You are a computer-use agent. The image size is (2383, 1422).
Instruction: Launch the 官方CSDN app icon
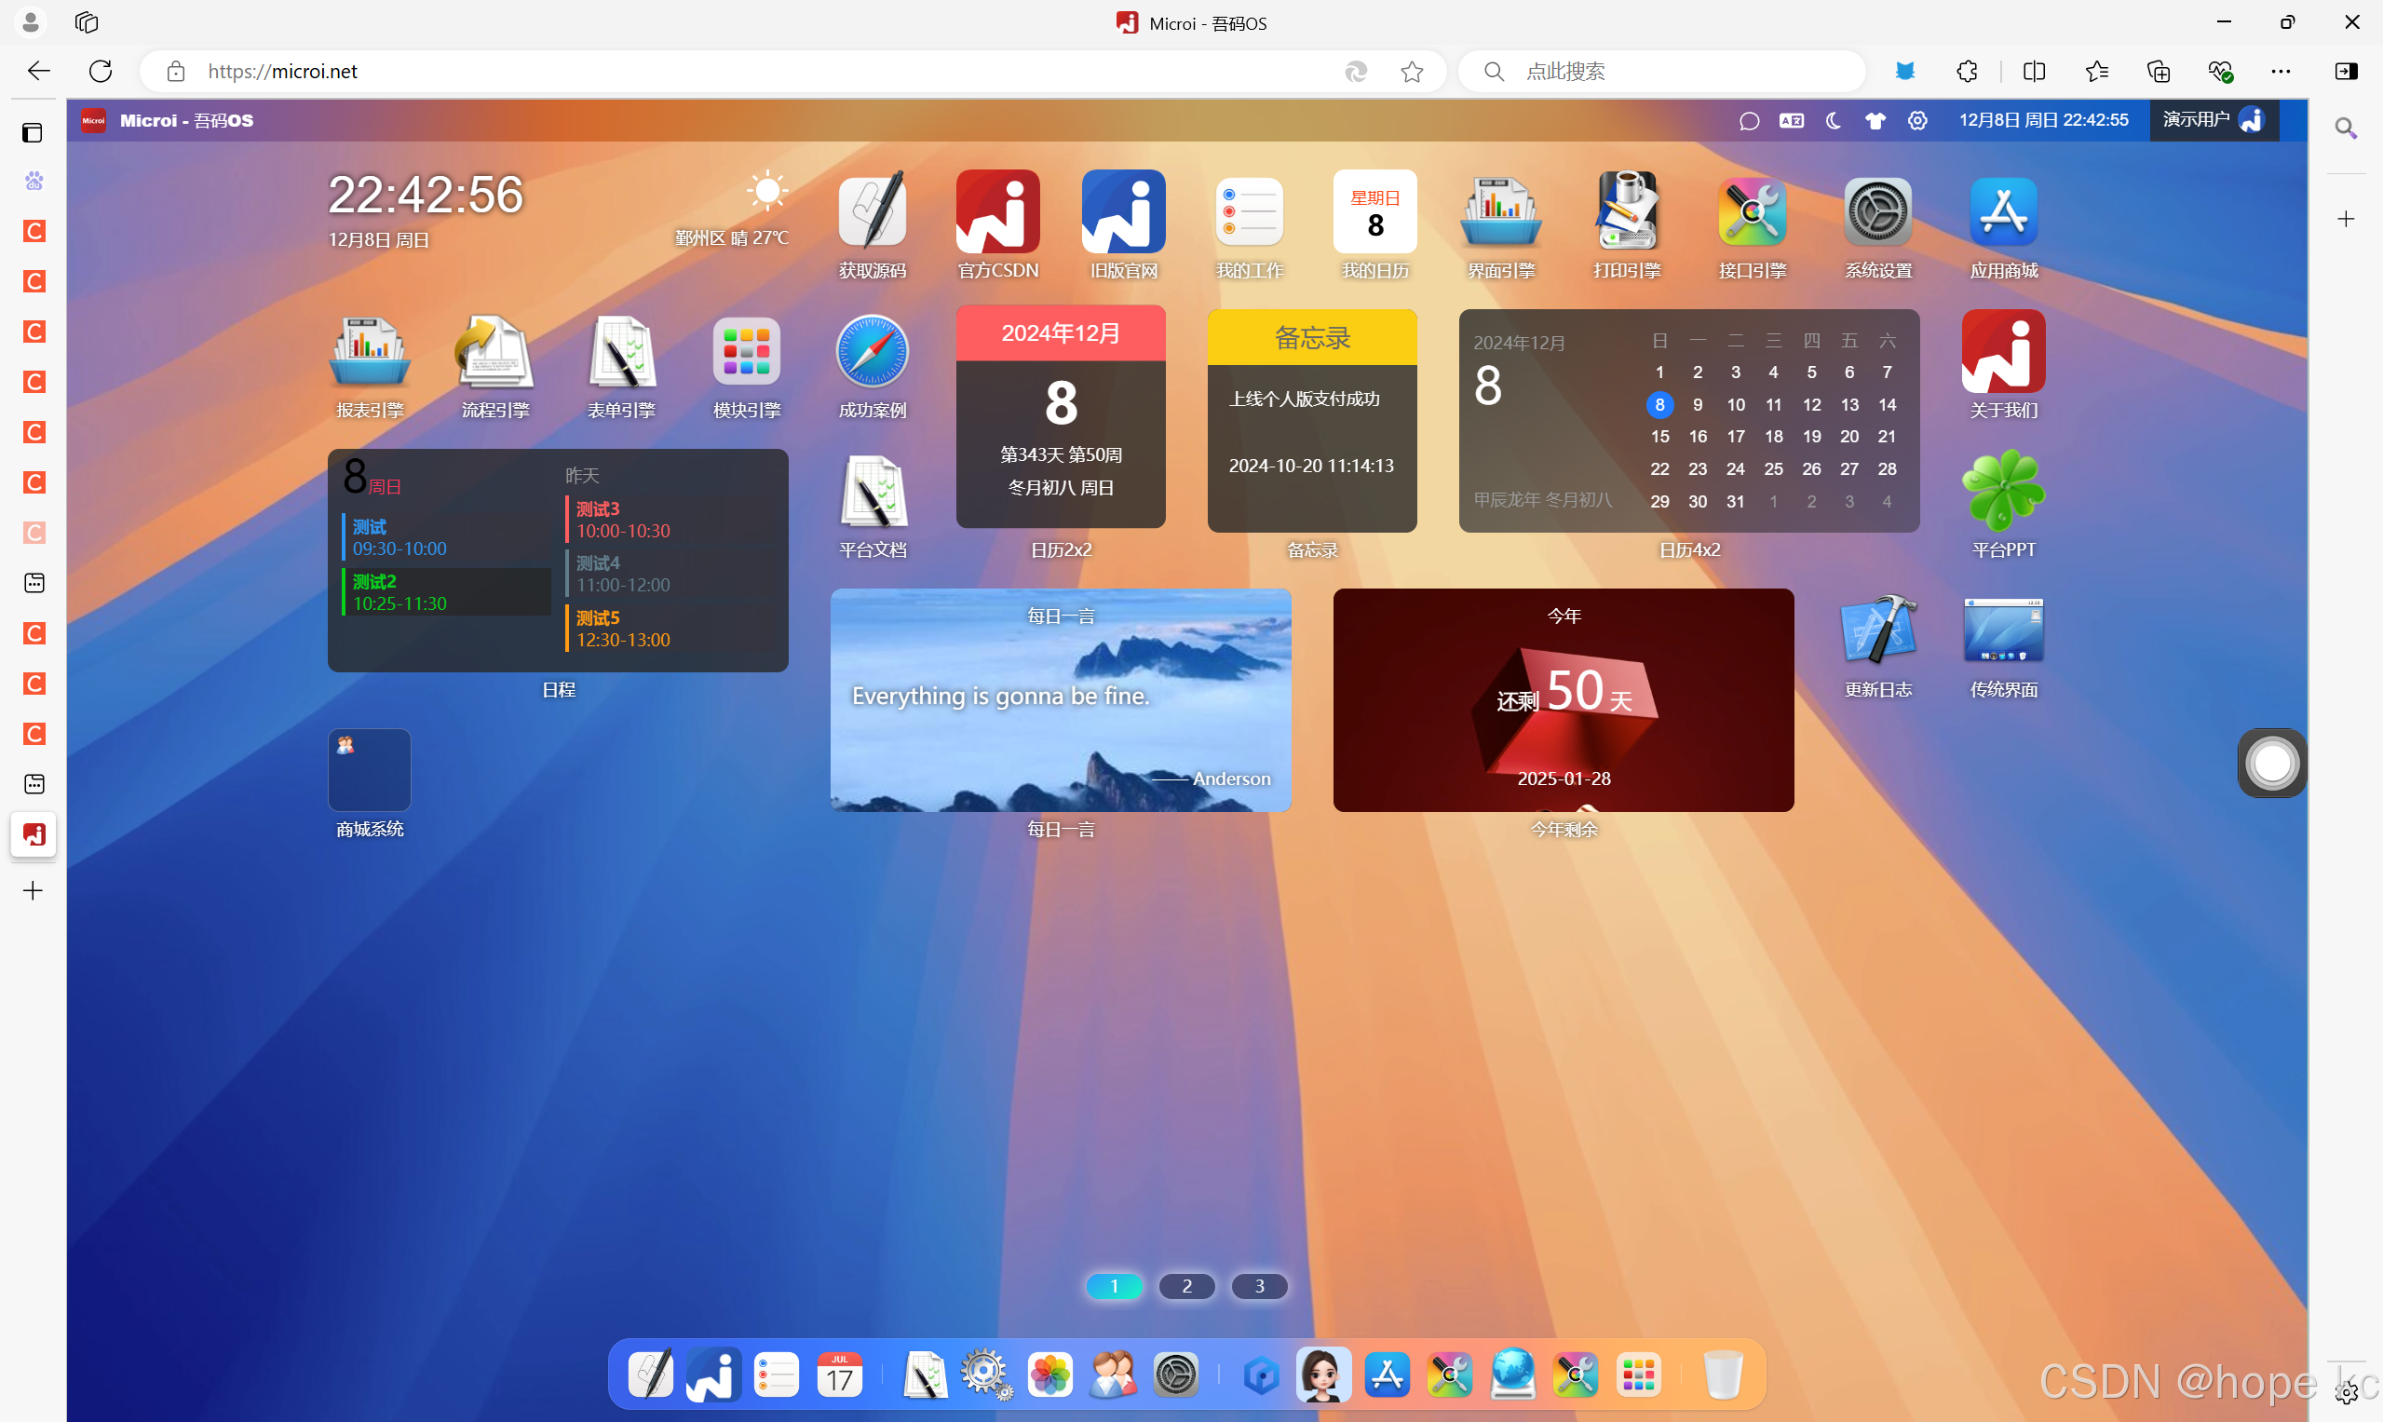997,212
